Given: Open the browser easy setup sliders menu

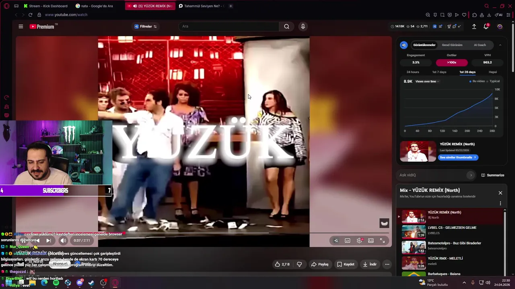Looking at the screenshot, I should (509, 15).
